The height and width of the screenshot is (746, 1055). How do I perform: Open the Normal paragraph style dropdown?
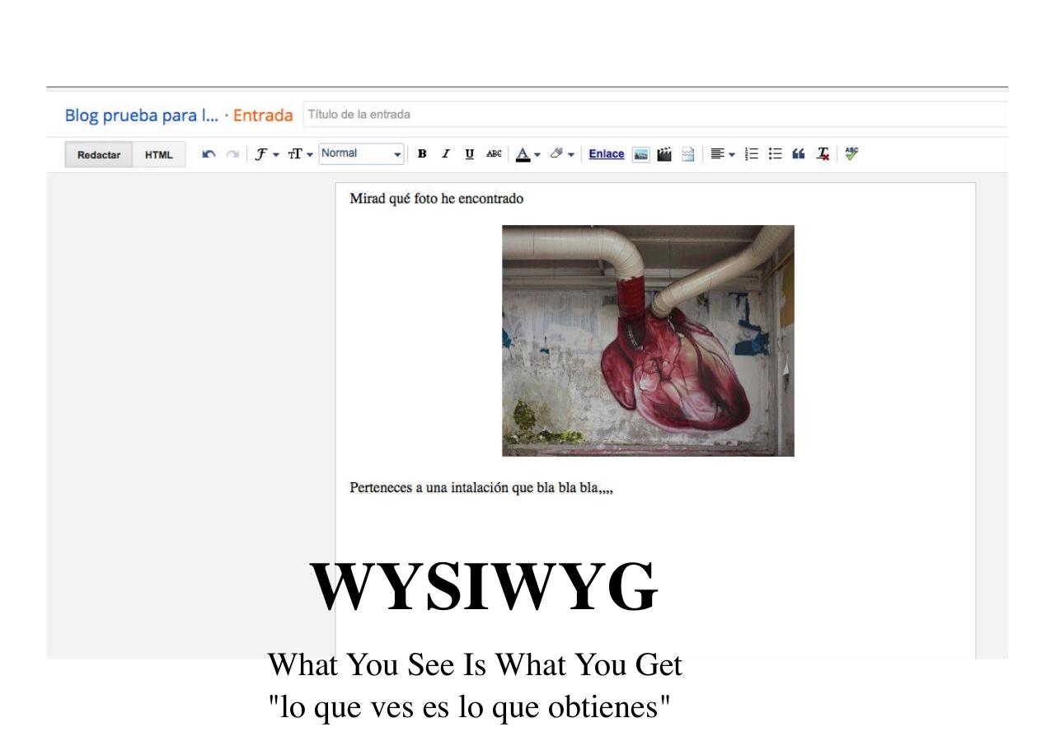(362, 154)
